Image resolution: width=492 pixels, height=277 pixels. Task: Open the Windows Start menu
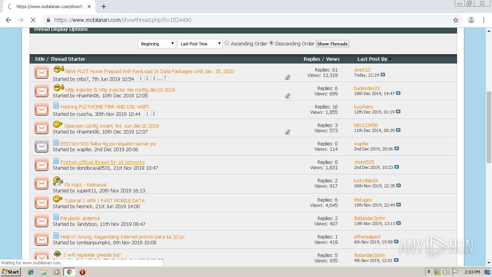pos(11,272)
